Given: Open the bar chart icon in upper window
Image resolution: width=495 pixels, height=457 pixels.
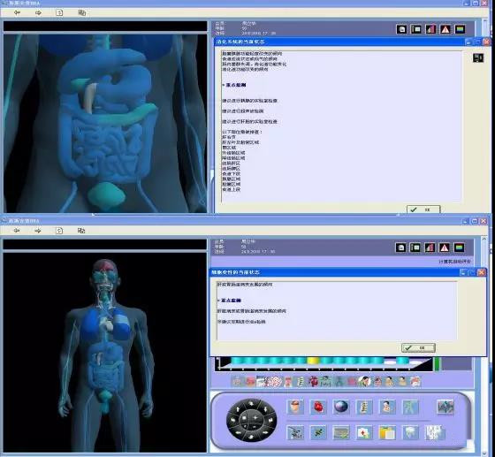Looking at the screenshot, I should (430, 30).
